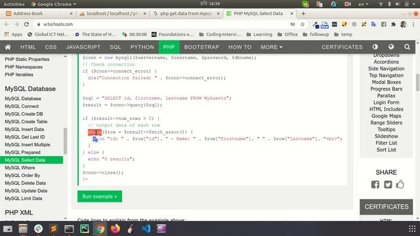The image size is (420, 236).
Task: Open the en keyboard language dropdown
Action: pyautogui.click(x=363, y=4)
